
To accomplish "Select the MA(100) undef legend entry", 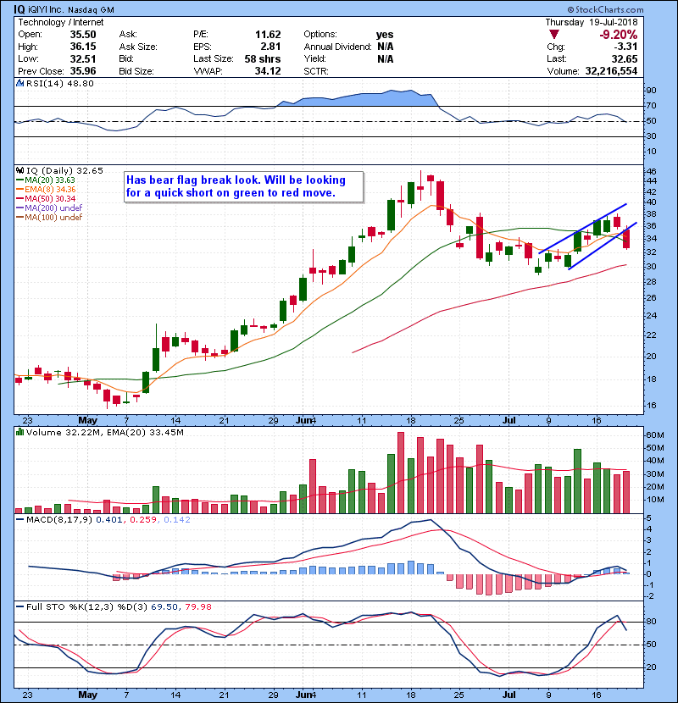I will point(49,218).
